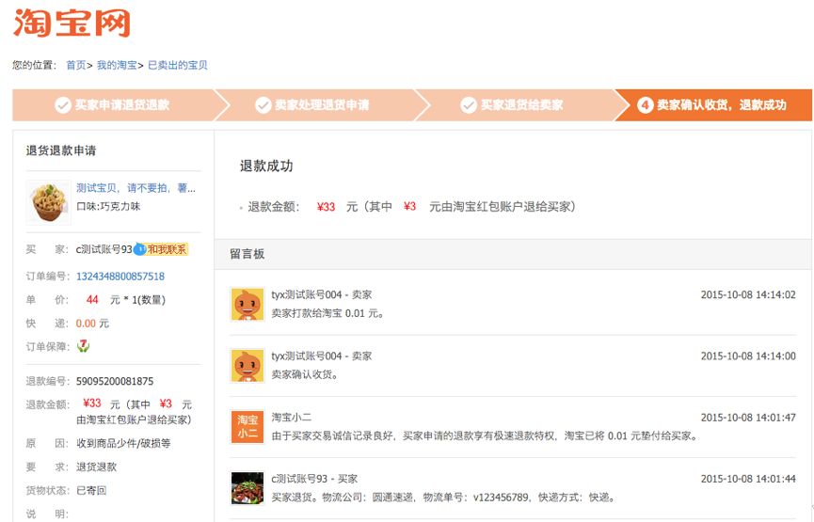Click goods status 已寄回

pos(91,490)
